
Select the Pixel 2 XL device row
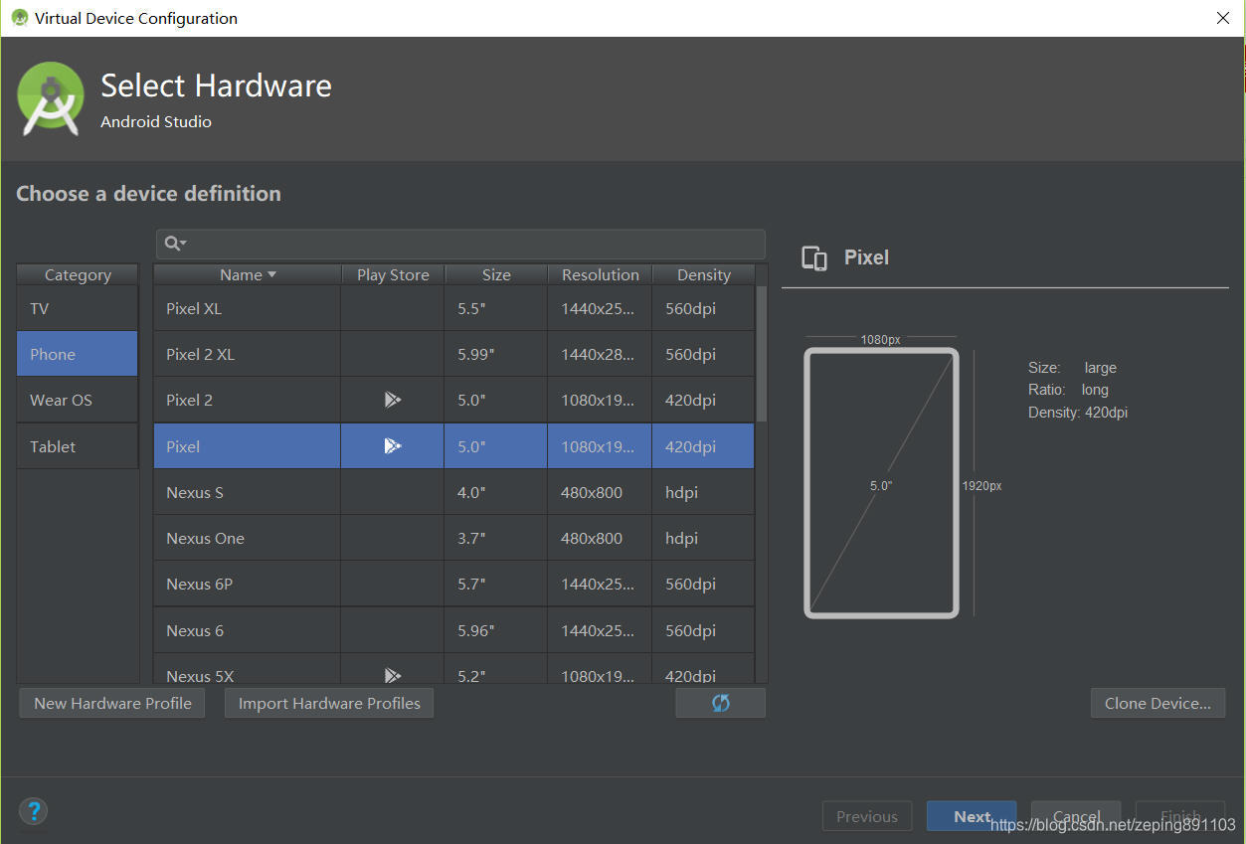tap(454, 354)
